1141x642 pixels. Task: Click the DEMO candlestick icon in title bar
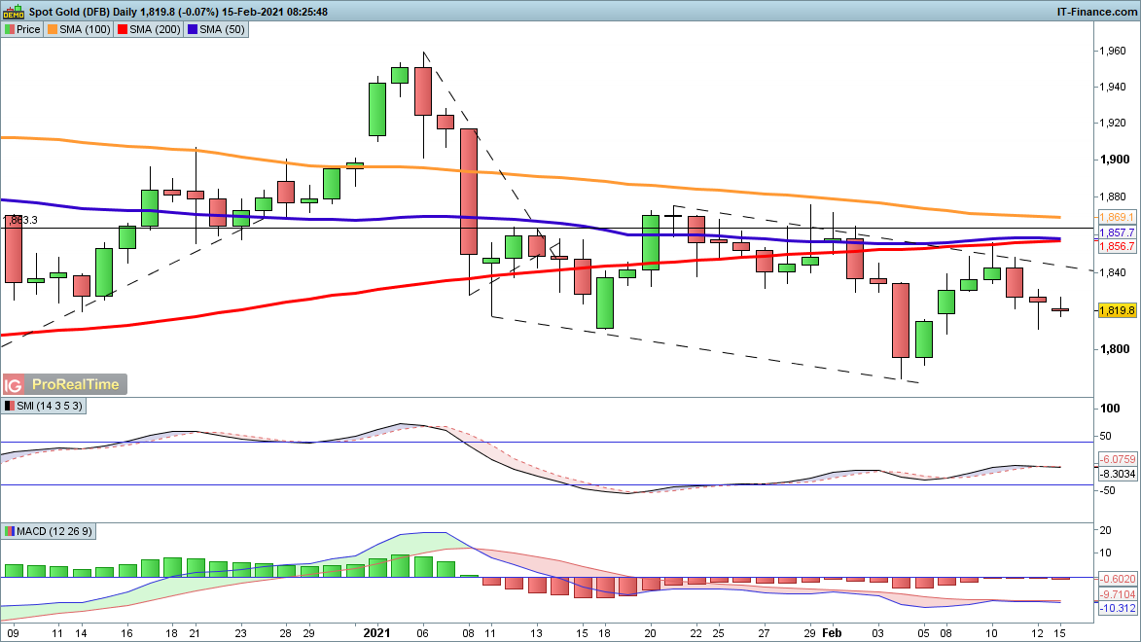[13, 11]
